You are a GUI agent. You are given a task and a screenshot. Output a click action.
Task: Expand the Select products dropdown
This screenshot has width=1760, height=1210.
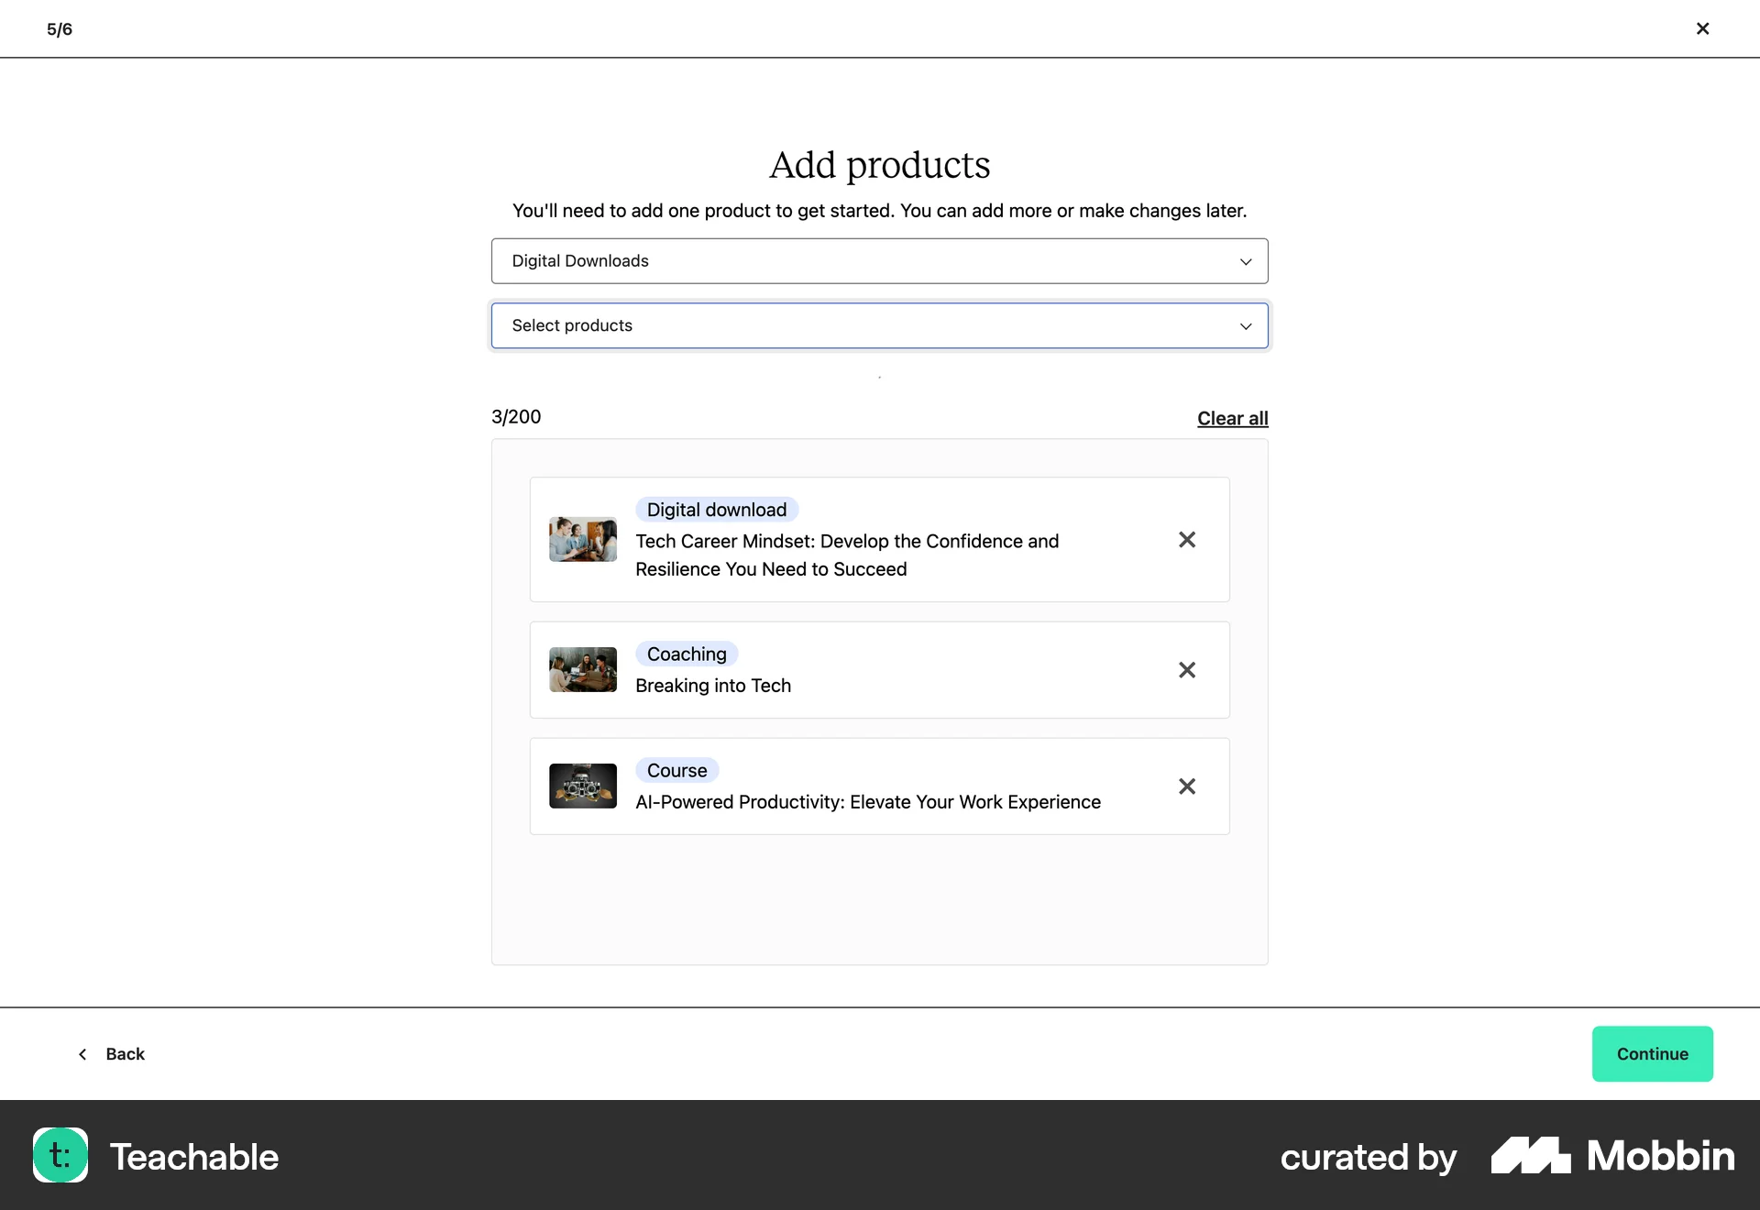tap(879, 325)
